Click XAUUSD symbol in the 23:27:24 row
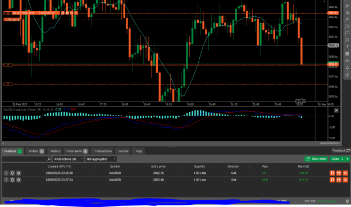The height and width of the screenshot is (207, 351). pyautogui.click(x=115, y=180)
